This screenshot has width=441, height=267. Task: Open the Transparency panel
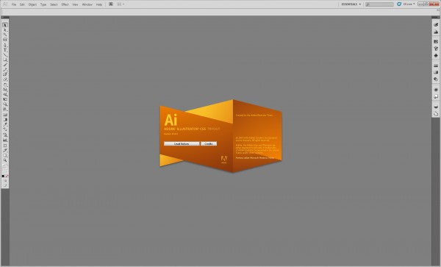[436, 79]
